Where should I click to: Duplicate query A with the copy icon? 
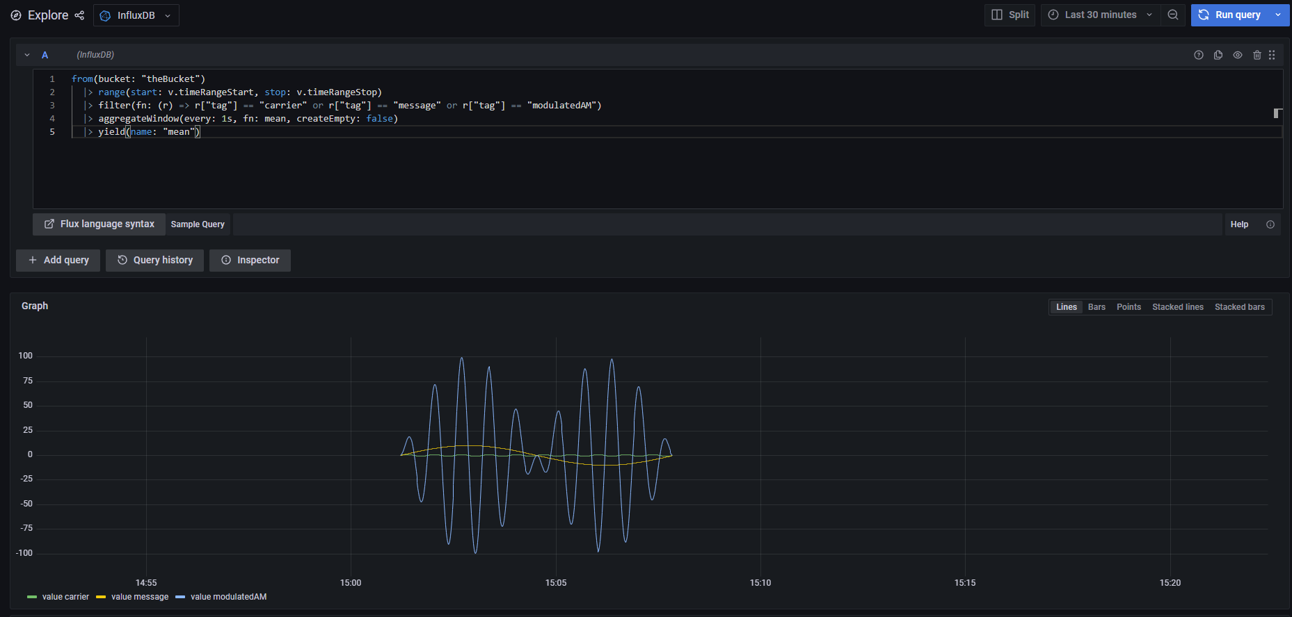click(x=1218, y=55)
